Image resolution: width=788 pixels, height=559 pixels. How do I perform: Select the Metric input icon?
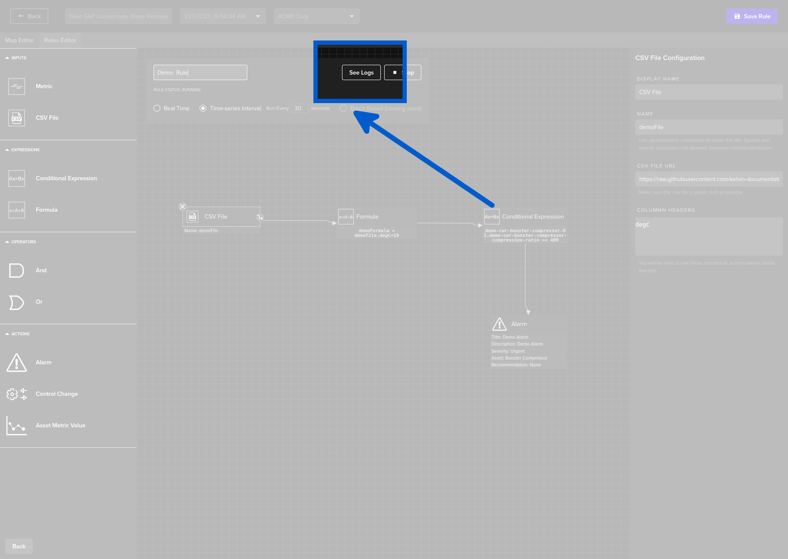tap(16, 86)
